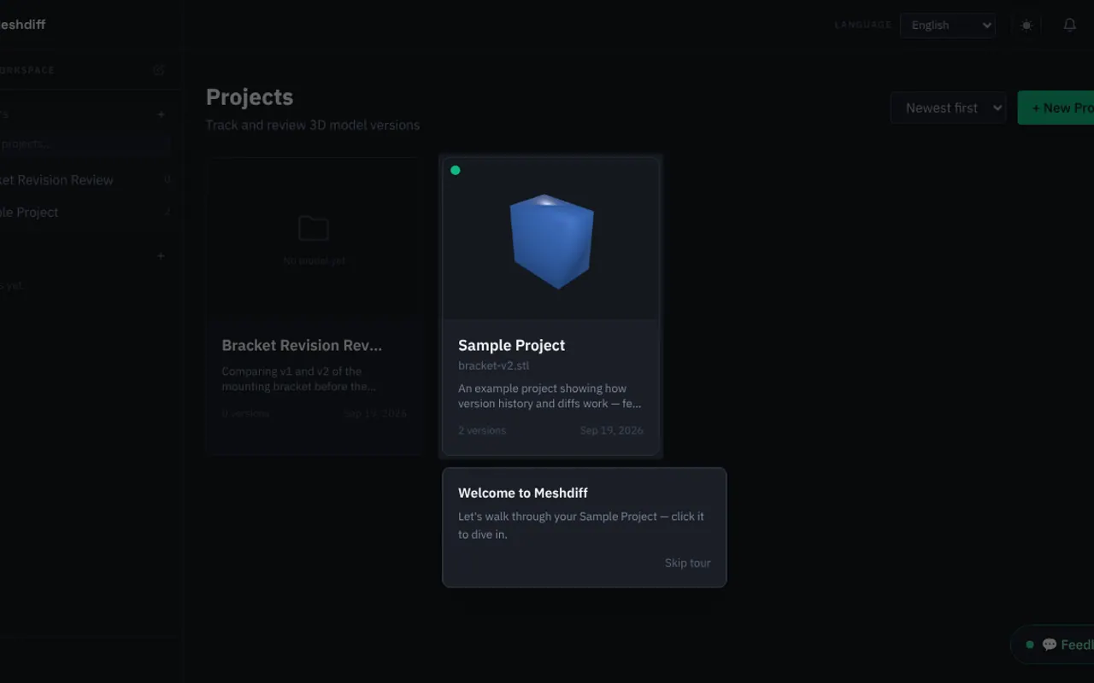Screen dimensions: 1094x683
Task: Open the Newest first sort dropdown
Action: [x=948, y=108]
